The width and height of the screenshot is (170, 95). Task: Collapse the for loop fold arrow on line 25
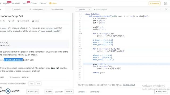pyautogui.click(x=82, y=66)
